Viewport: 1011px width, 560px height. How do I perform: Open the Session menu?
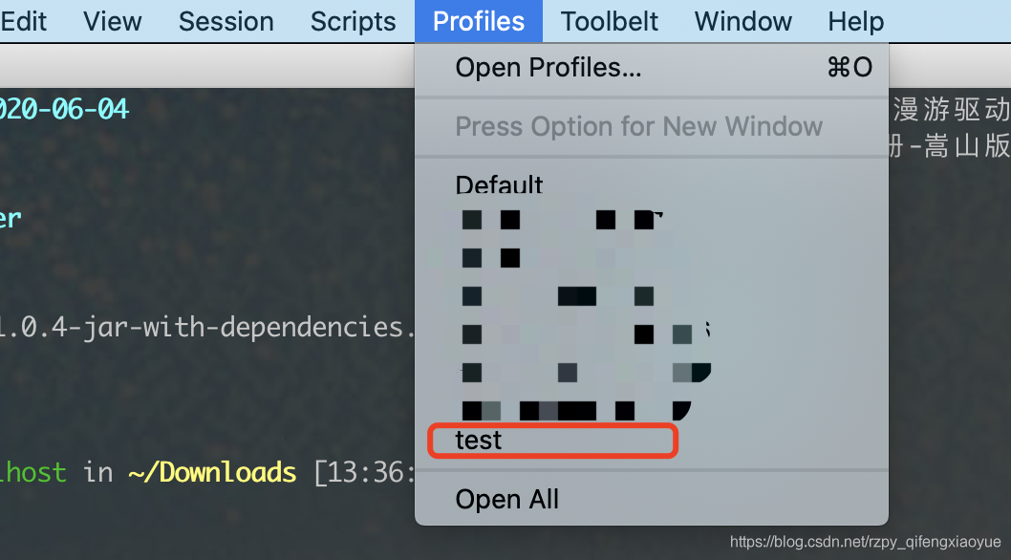click(226, 21)
